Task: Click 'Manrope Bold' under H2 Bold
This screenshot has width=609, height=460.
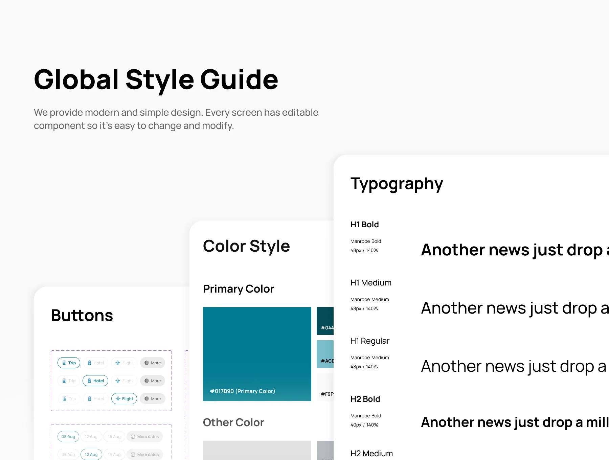Action: pyautogui.click(x=366, y=416)
